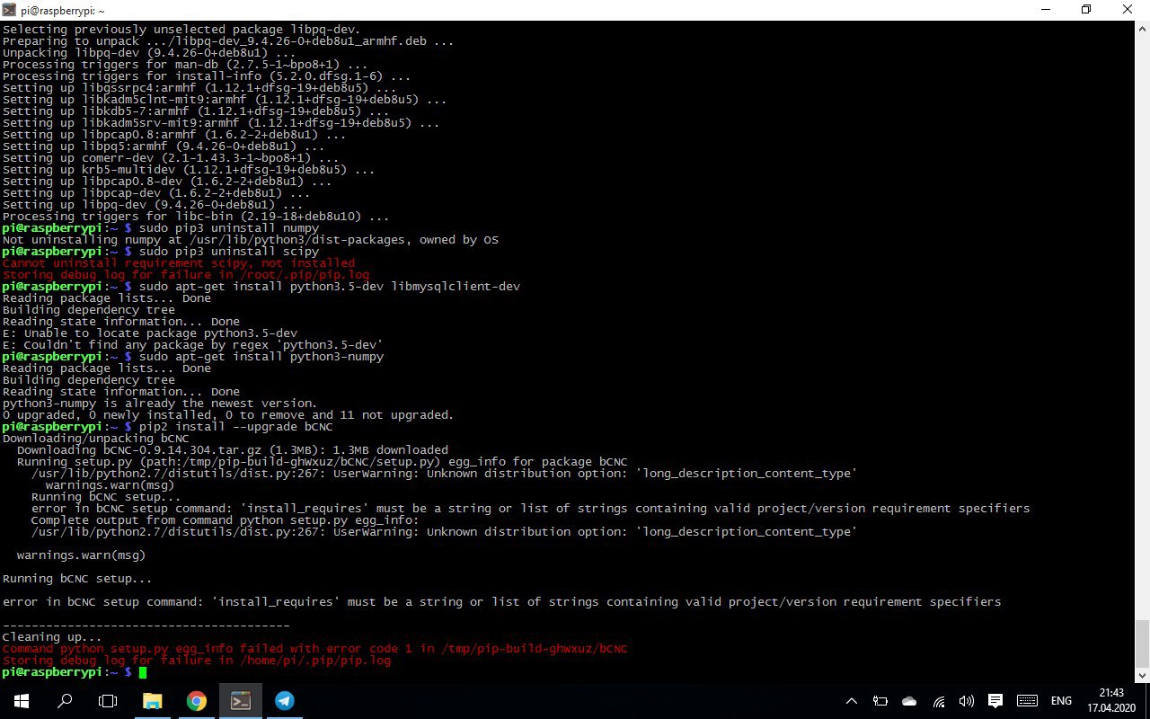Minimize the pi@raspberrypi terminal window
This screenshot has height=719, width=1150.
1046,10
